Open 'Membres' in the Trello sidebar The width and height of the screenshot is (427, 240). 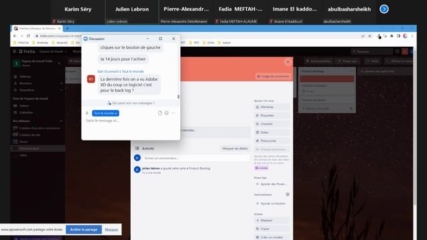(x=25, y=83)
